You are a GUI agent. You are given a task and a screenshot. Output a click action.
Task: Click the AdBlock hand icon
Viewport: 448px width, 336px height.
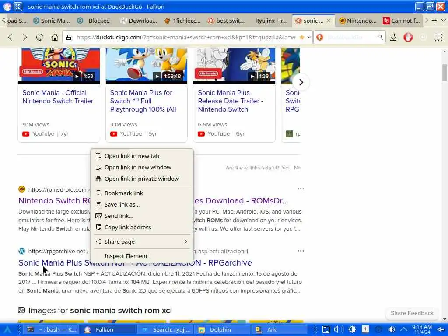(x=408, y=37)
